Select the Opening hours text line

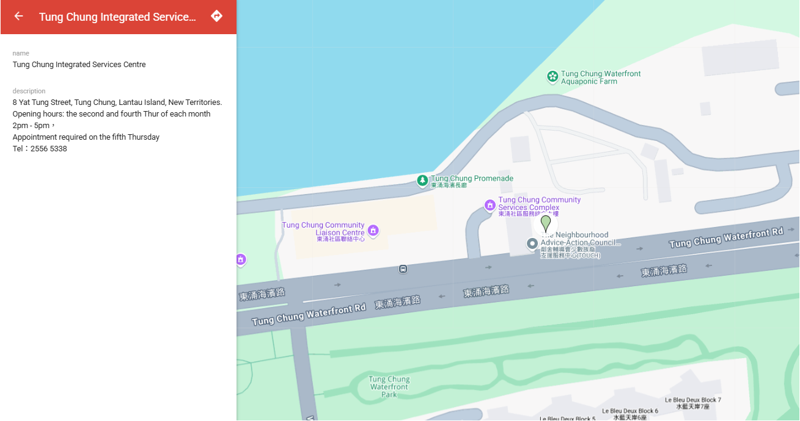(112, 114)
